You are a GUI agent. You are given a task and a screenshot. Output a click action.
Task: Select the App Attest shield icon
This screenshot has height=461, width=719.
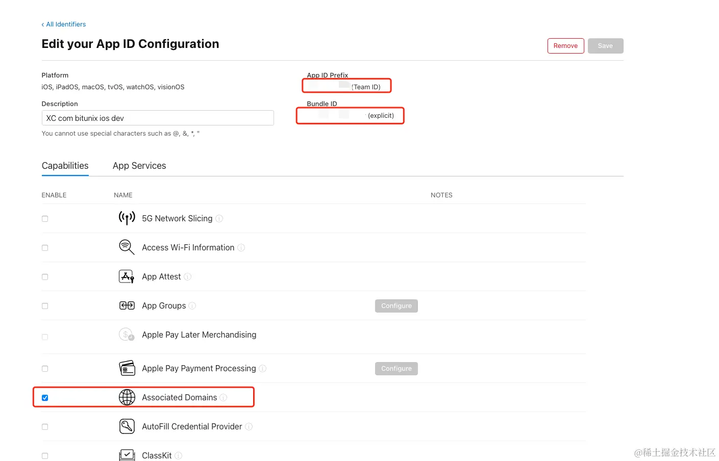coord(127,276)
